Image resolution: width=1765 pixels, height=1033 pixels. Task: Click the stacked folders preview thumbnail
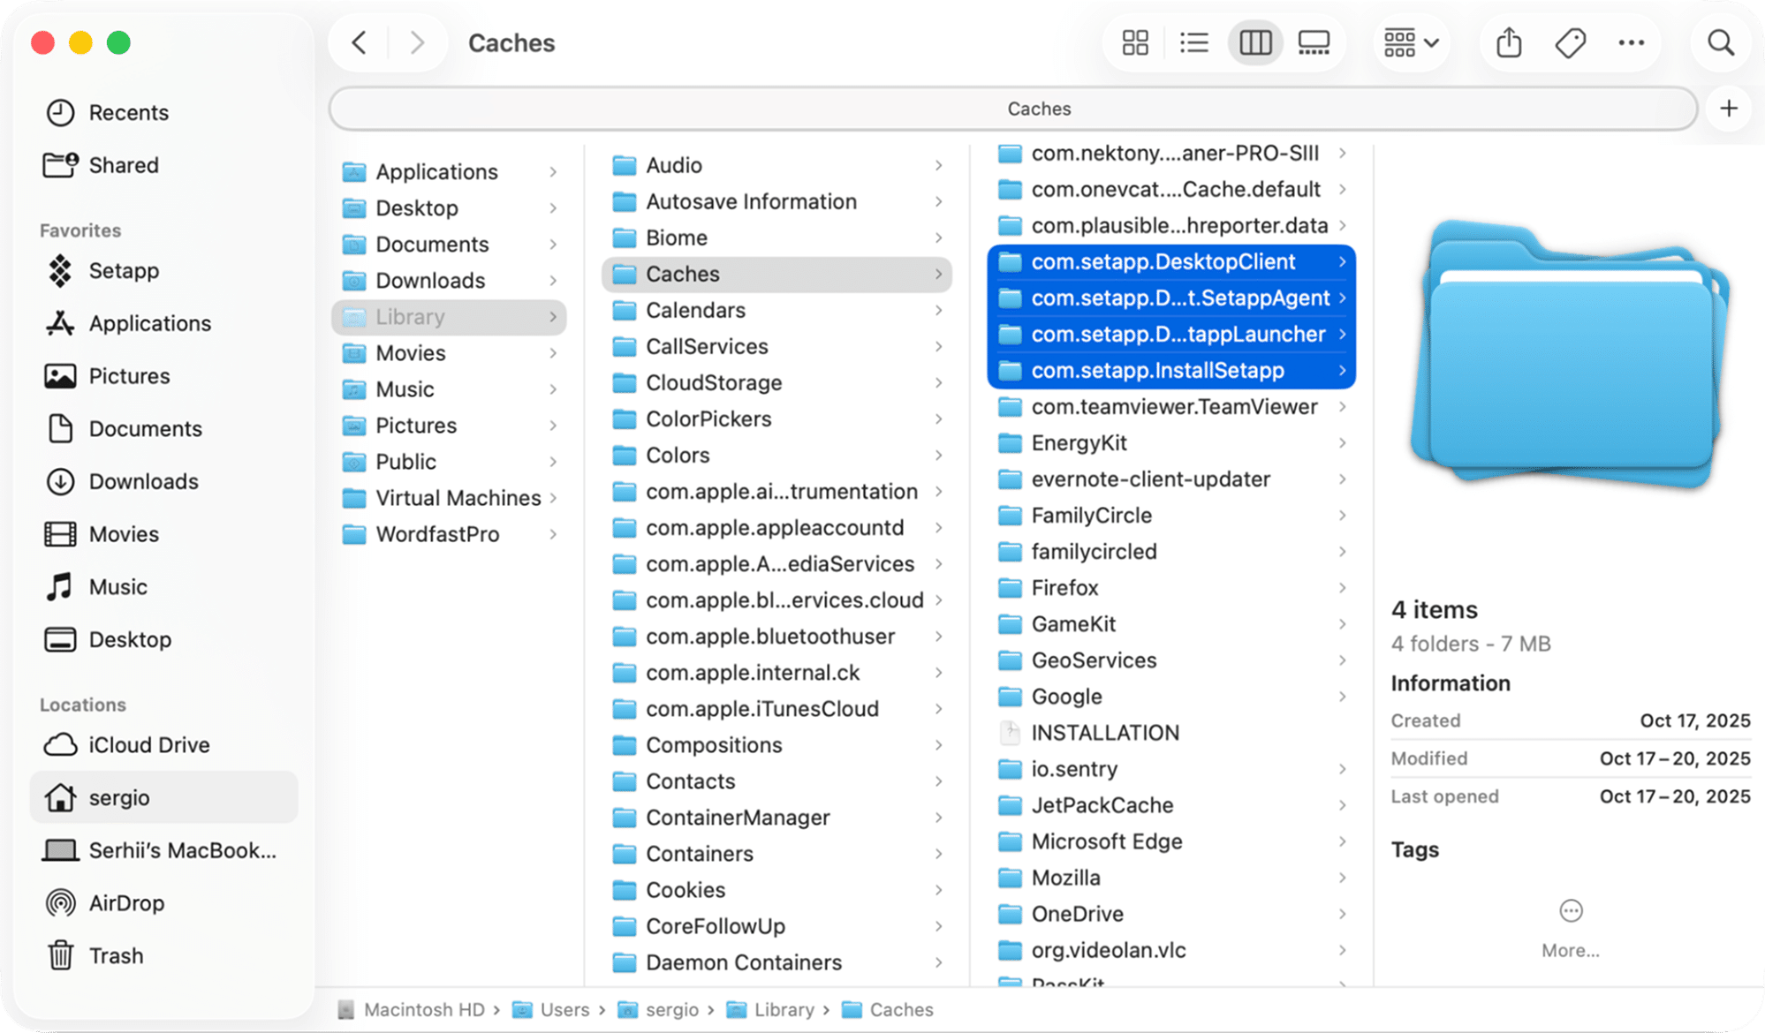click(1570, 353)
